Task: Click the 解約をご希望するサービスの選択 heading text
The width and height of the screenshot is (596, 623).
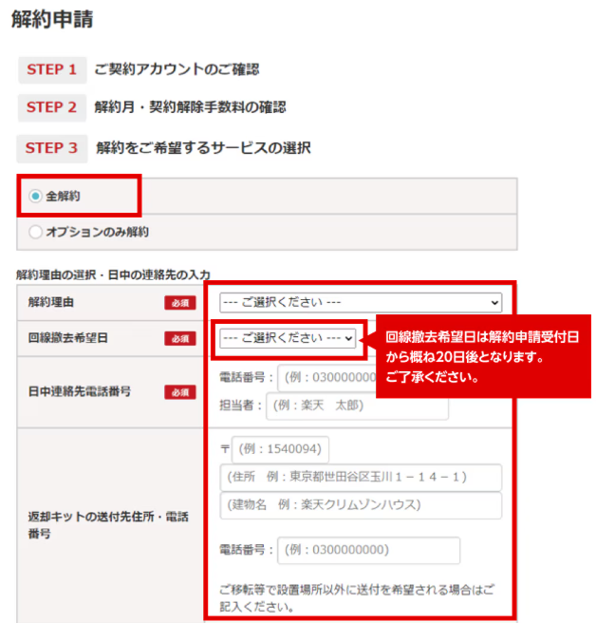Action: 203,148
